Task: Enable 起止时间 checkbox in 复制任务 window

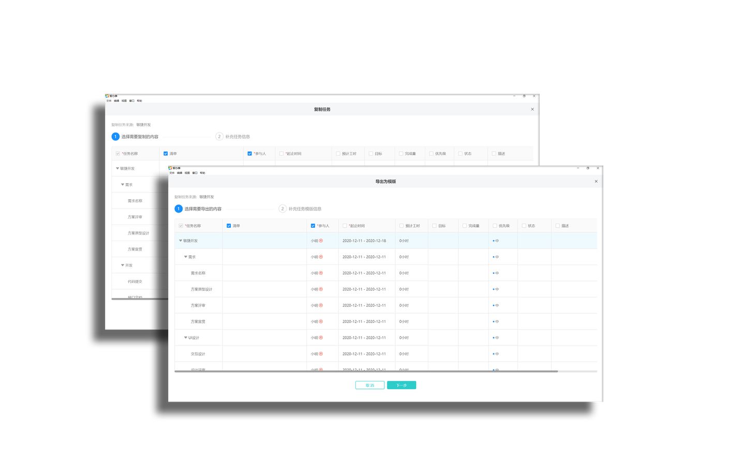Action: click(281, 154)
